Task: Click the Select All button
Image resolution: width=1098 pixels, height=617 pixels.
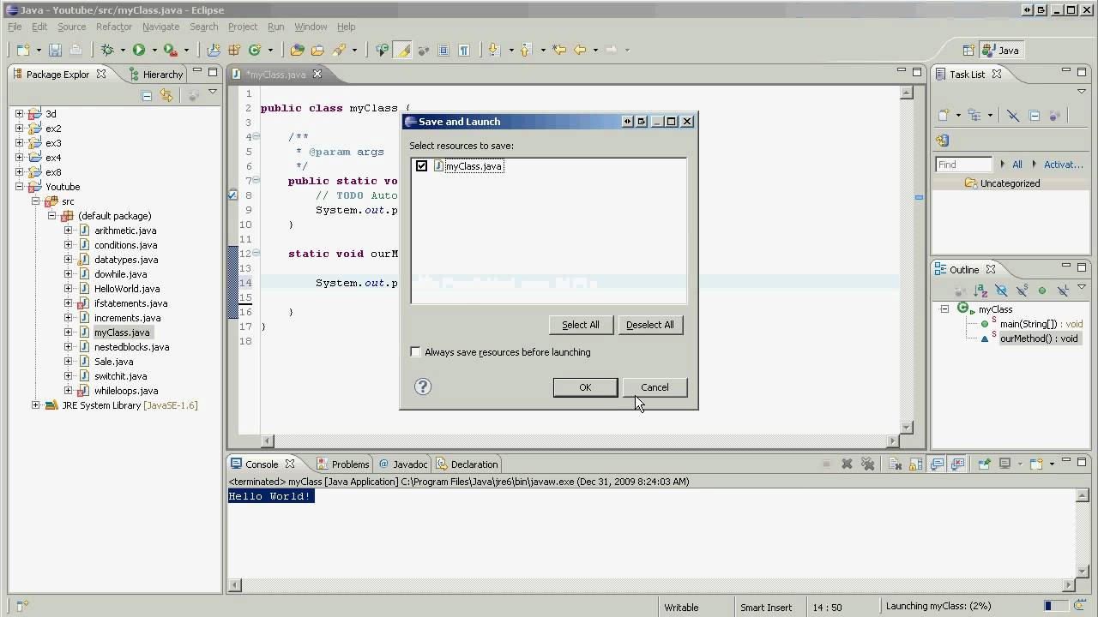Action: coord(581,325)
